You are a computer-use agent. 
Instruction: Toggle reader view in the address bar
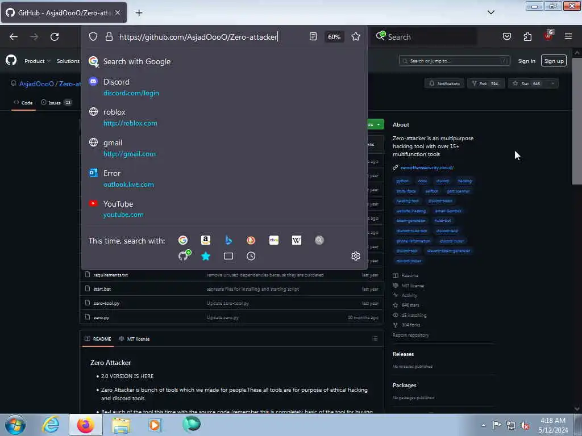pyautogui.click(x=313, y=36)
